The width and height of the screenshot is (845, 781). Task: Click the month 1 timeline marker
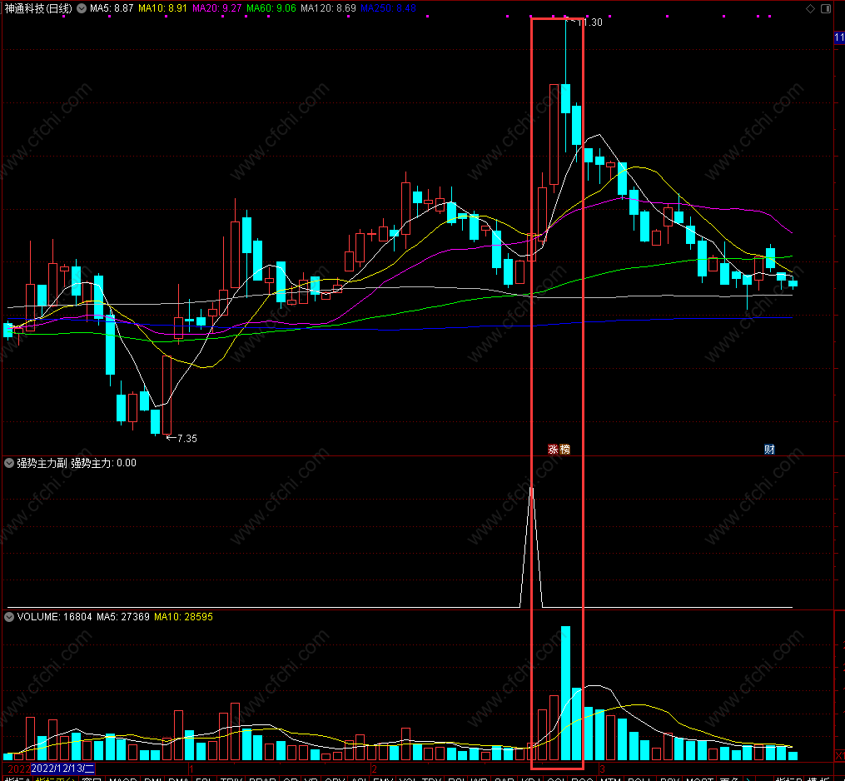[191, 769]
